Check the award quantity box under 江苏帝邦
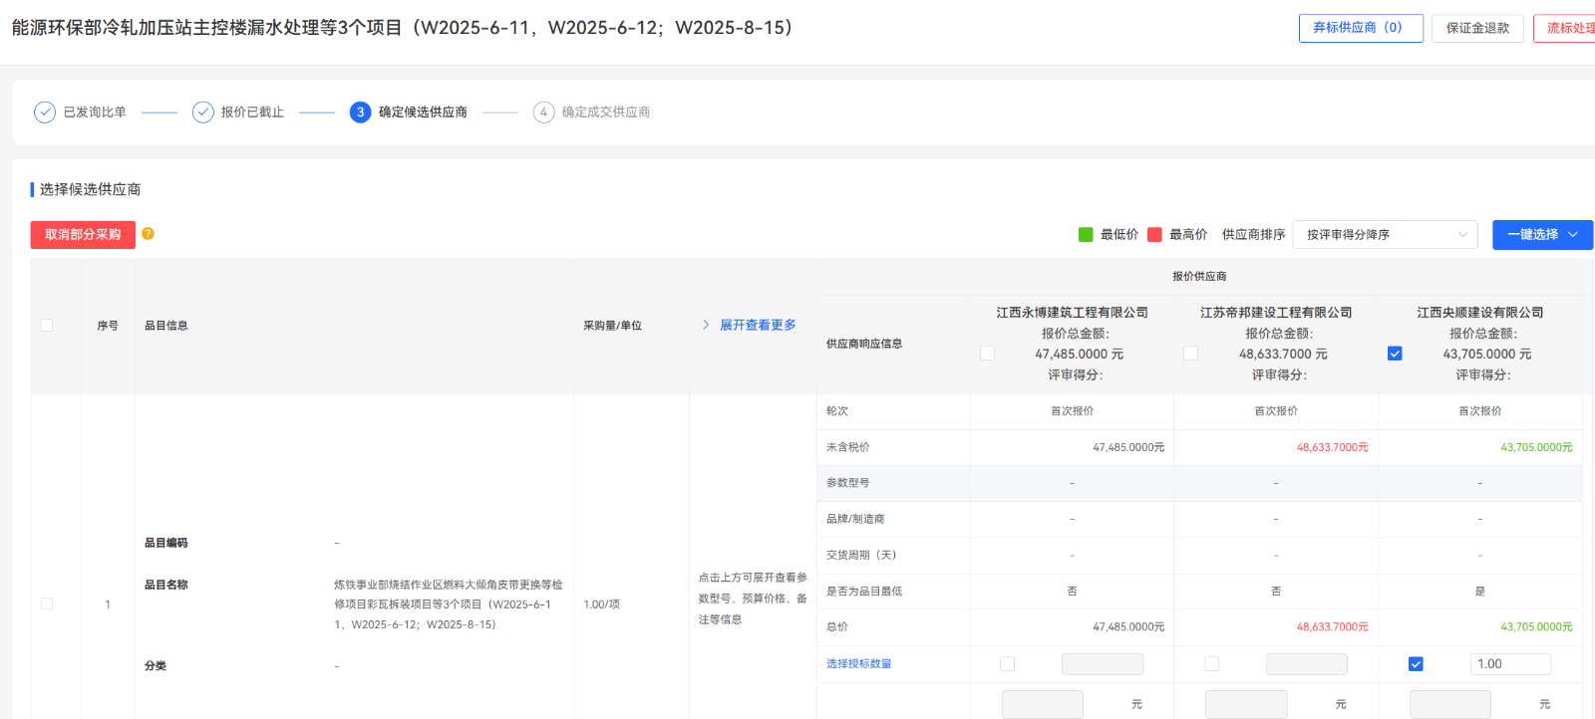The height and width of the screenshot is (719, 1595). point(1212,664)
